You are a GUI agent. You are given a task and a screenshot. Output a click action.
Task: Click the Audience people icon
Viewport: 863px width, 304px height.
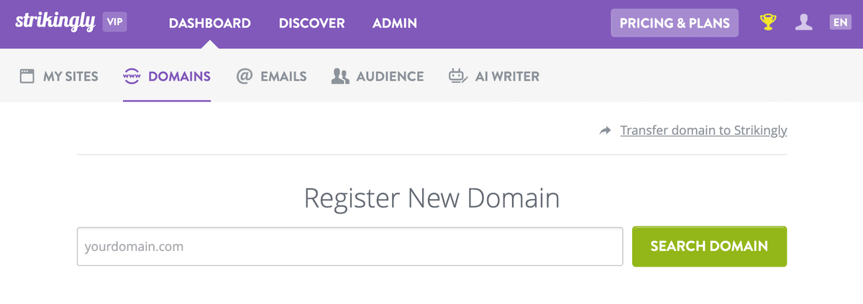(340, 76)
